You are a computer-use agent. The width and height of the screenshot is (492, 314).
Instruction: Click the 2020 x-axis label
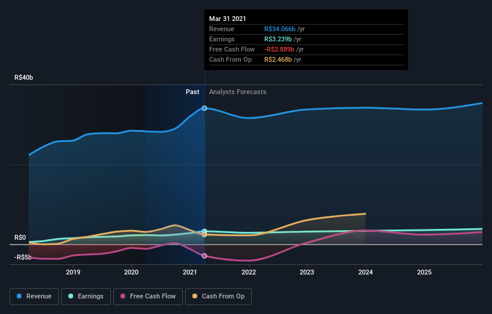pyautogui.click(x=131, y=272)
